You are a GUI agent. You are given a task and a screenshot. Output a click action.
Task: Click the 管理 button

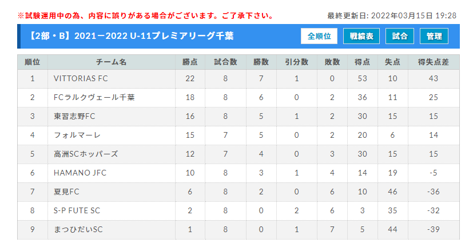point(434,36)
